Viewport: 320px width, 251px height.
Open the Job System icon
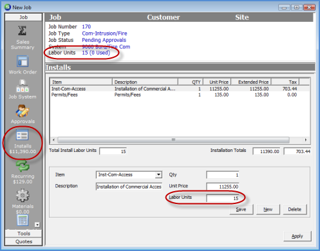coord(23,86)
